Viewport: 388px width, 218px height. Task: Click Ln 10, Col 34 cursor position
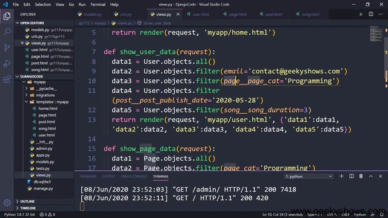click(x=283, y=214)
